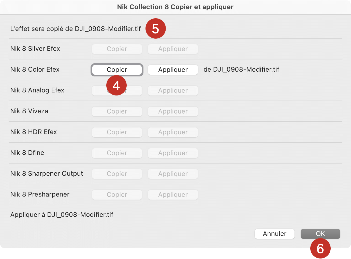Click Copier in the Nik 8 Sharpener Output row
The width and height of the screenshot is (351, 259).
click(x=117, y=174)
